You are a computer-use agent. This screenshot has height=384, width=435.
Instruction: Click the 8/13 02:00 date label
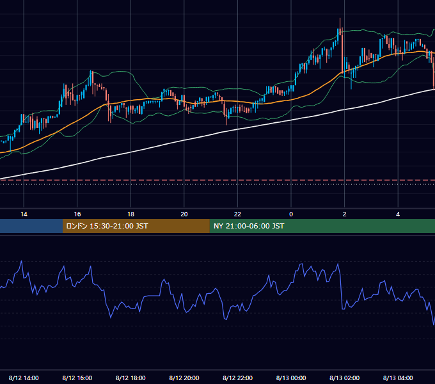(x=345, y=378)
